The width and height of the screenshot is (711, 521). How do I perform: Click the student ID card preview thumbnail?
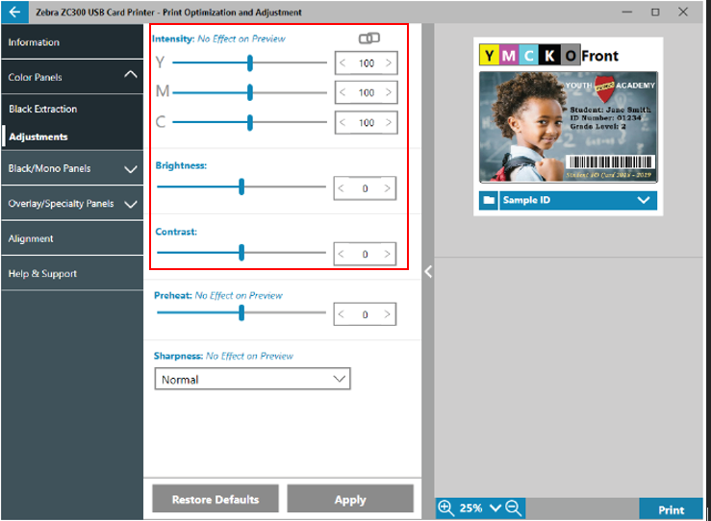[569, 127]
